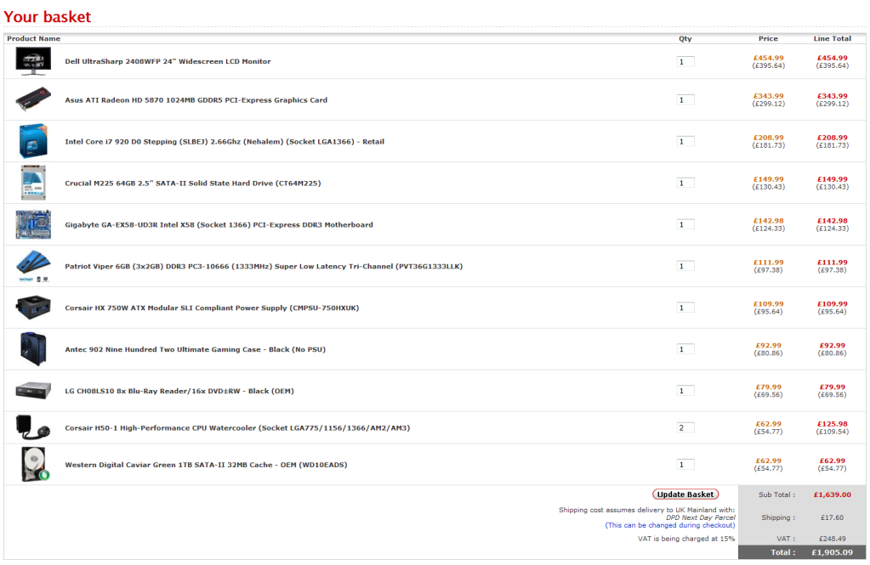
Task: Click the Asus Radeon HD 5870 card image
Action: tap(33, 99)
